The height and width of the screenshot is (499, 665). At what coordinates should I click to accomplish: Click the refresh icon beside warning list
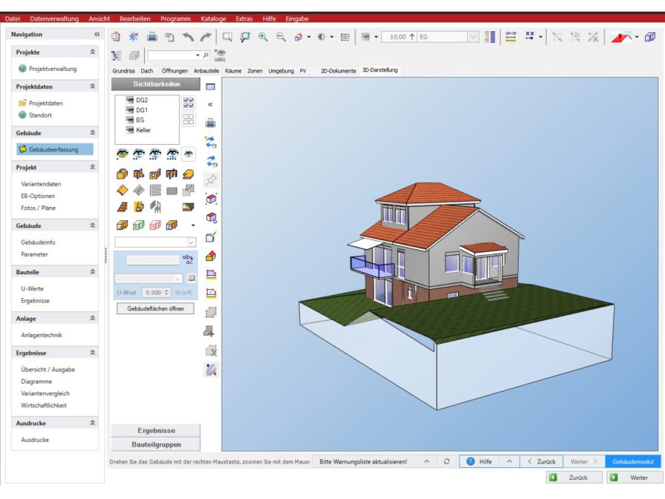pos(446,461)
